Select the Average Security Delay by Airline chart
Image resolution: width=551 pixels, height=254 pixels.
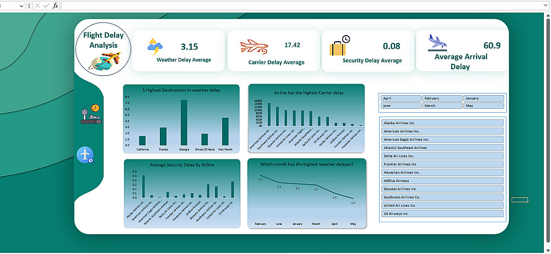[182, 194]
